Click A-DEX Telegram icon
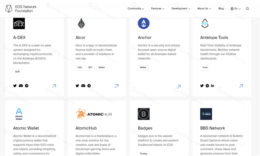 coord(27,86)
